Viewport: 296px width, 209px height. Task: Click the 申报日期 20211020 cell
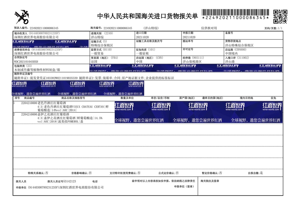click(x=203, y=35)
